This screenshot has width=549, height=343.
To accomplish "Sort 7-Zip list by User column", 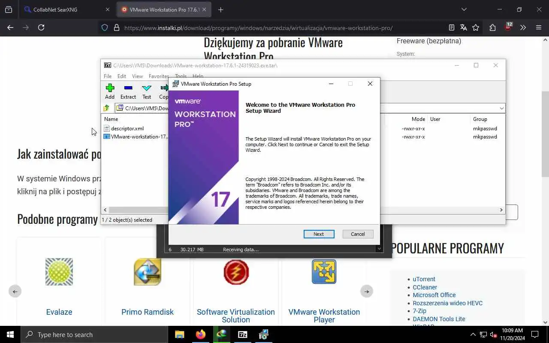I will point(435,119).
